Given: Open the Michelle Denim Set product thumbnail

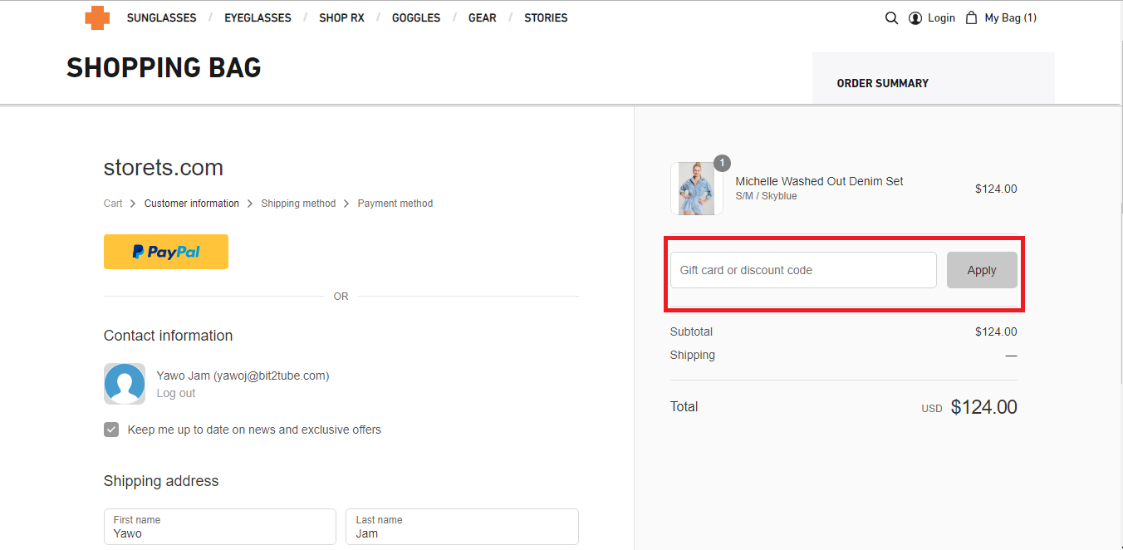Looking at the screenshot, I should pos(696,189).
